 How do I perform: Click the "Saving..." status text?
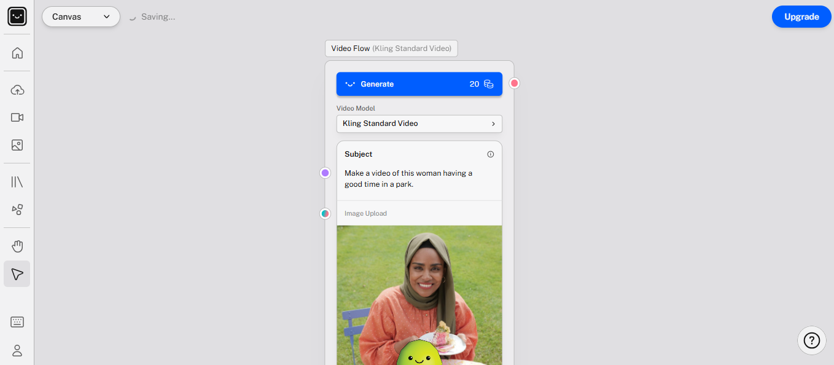point(158,17)
